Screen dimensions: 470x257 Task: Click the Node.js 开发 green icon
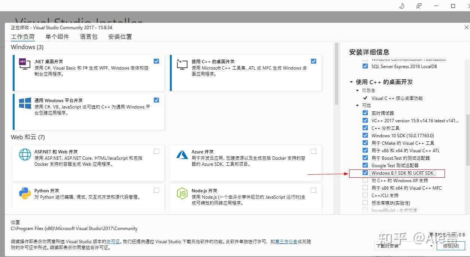click(182, 193)
